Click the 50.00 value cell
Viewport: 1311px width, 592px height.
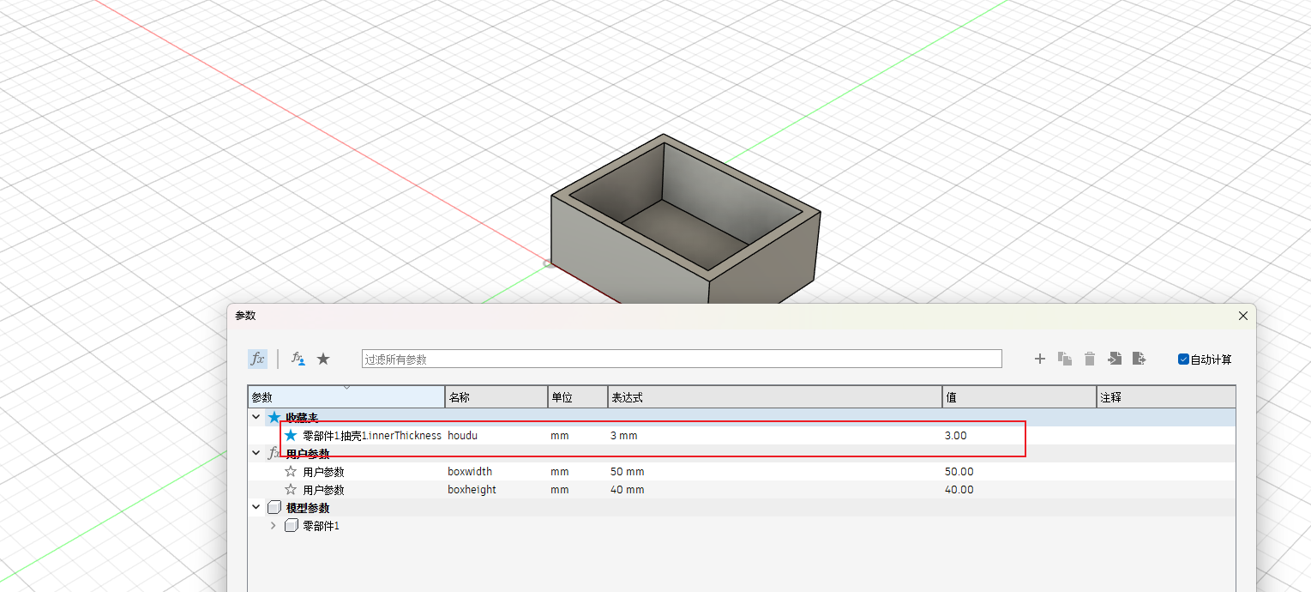[959, 472]
